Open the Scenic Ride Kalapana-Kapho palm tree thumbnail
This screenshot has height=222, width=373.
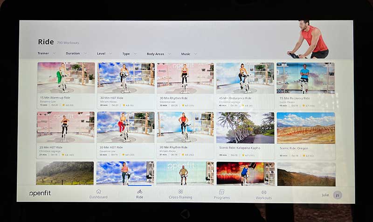point(245,128)
